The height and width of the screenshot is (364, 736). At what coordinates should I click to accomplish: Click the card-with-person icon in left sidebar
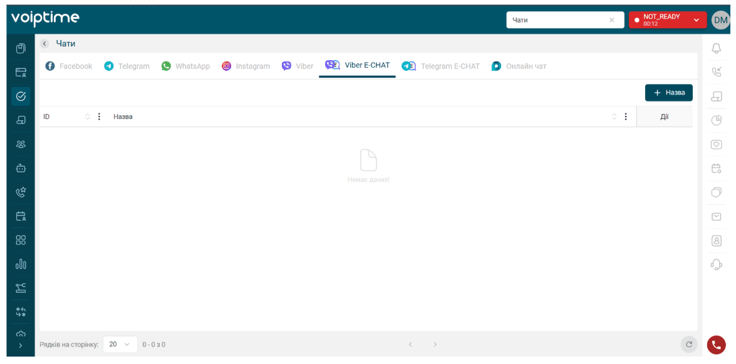pos(21,72)
